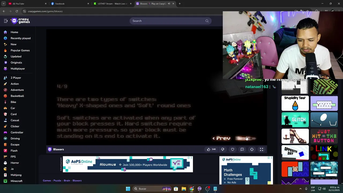Open the Adventure category
Screen dimensions: 343x193
17,90
